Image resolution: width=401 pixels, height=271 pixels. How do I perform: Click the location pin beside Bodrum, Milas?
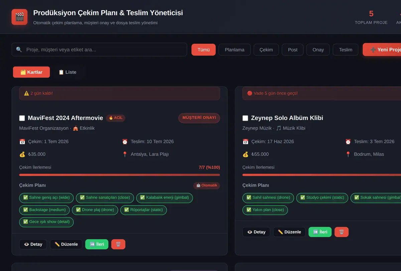tap(348, 154)
